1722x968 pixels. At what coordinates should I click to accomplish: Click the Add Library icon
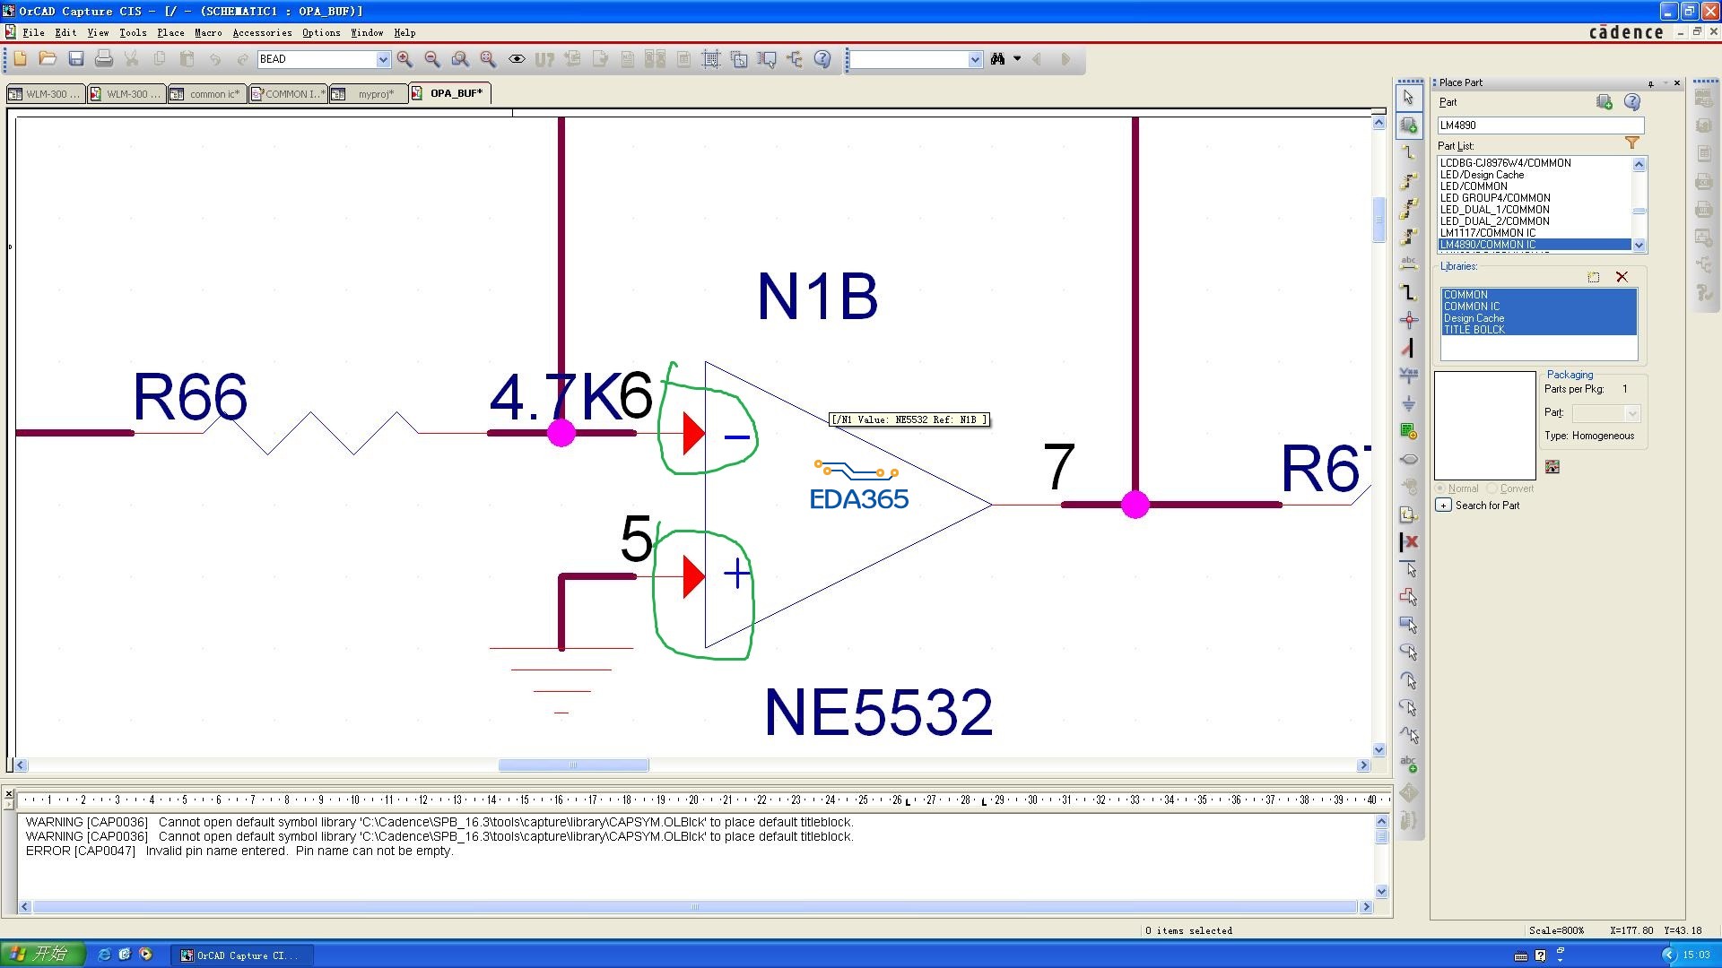[x=1594, y=277]
